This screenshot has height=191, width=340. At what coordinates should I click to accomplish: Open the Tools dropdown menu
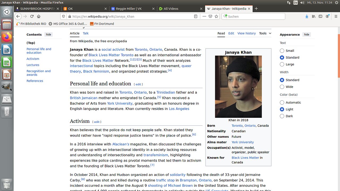(265, 33)
